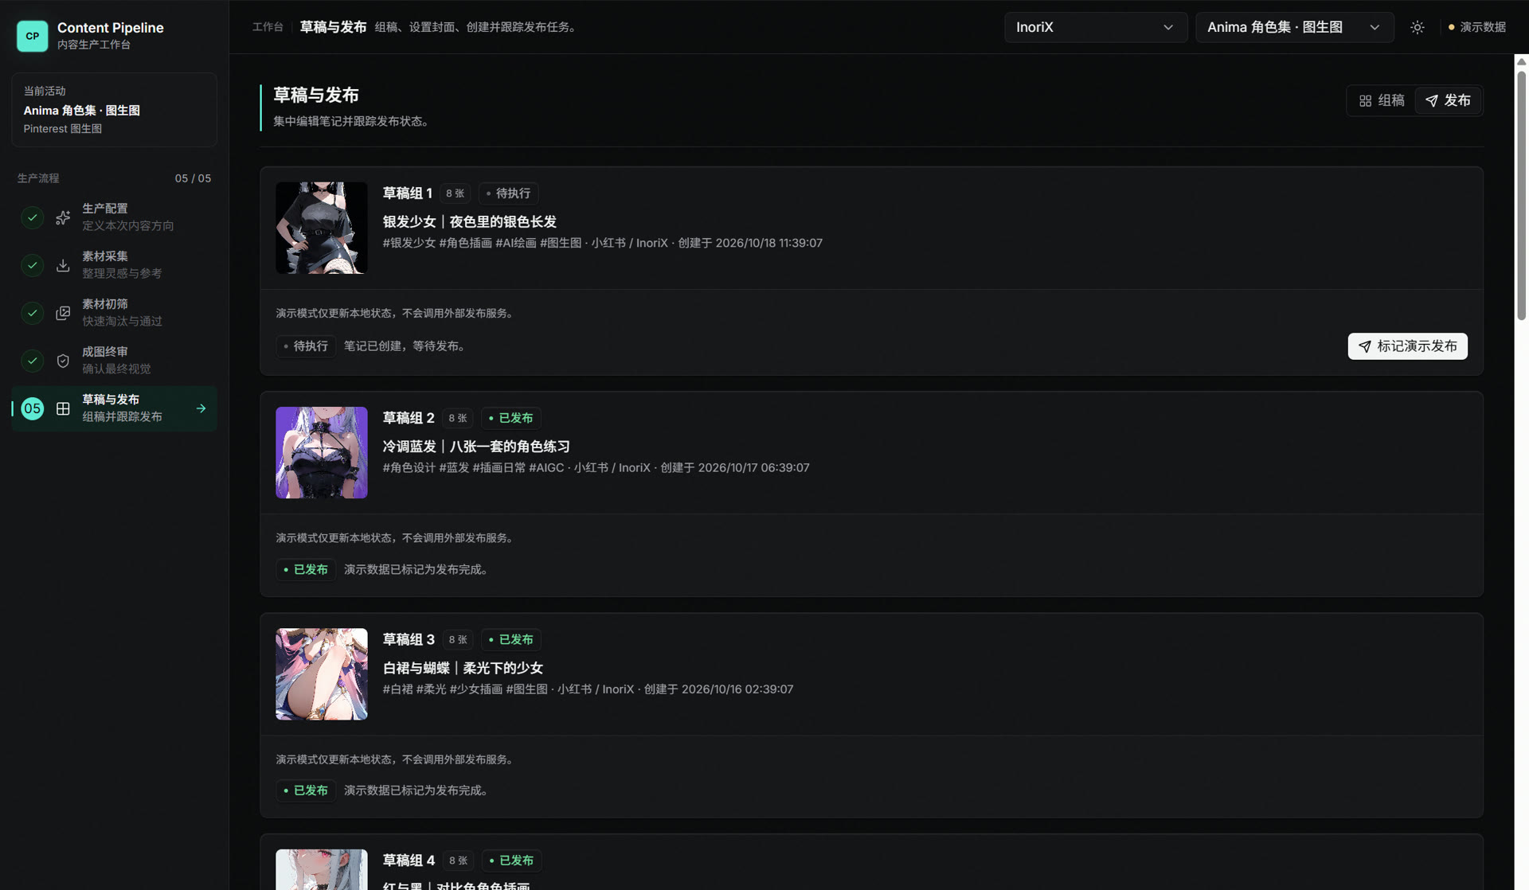This screenshot has height=890, width=1529.
Task: Open the 草稿组 4 cover thumbnail
Action: point(322,869)
